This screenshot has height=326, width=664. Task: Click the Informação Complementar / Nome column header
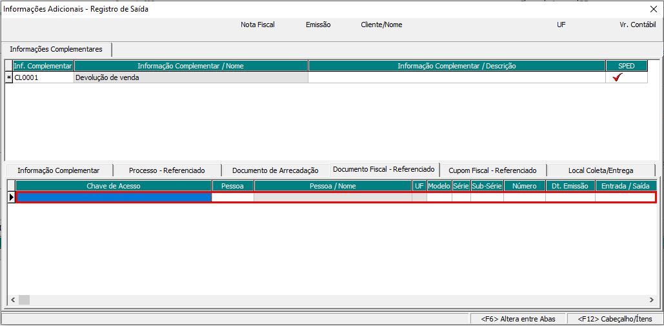click(190, 66)
